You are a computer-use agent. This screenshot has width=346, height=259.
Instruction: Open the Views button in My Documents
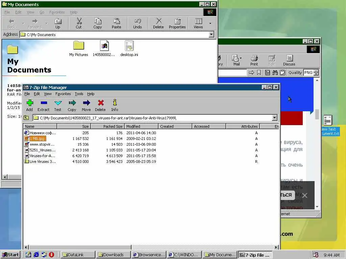point(198,23)
